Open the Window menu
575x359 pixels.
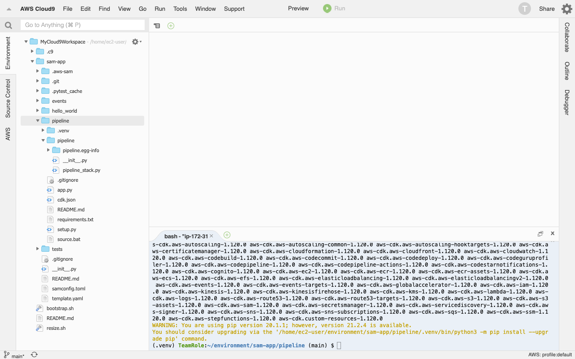[x=205, y=9]
